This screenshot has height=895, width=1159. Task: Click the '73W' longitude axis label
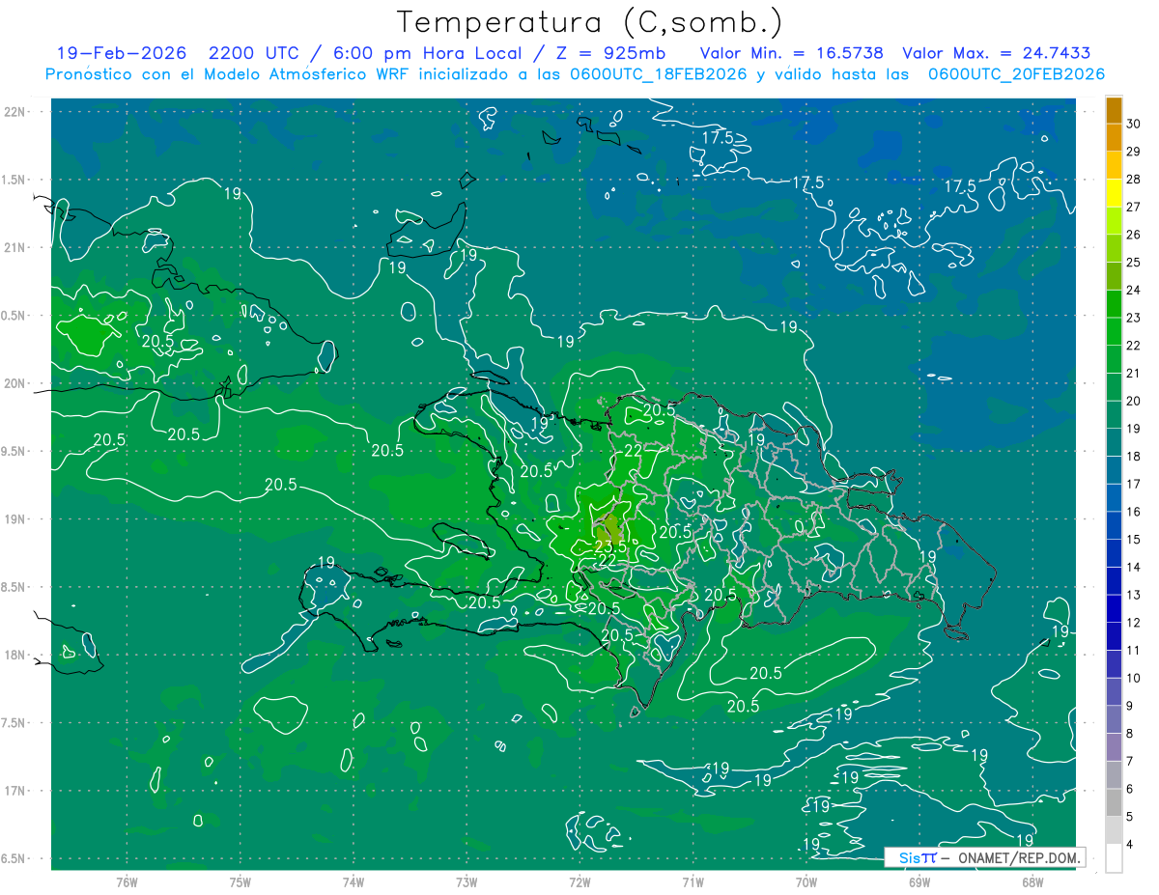tap(466, 881)
